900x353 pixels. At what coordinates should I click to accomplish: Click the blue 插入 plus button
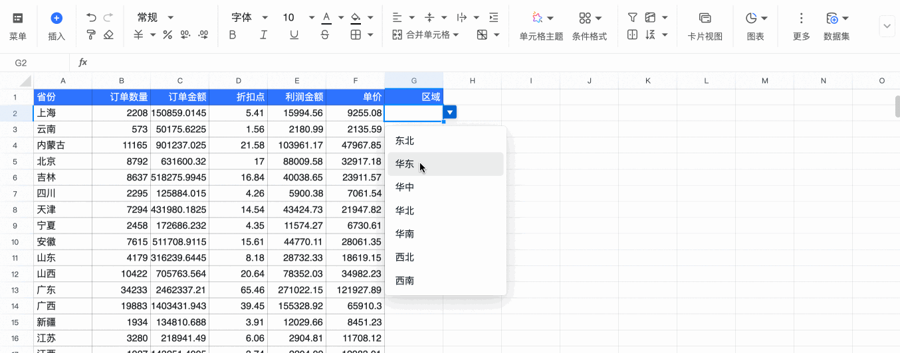[x=56, y=19]
